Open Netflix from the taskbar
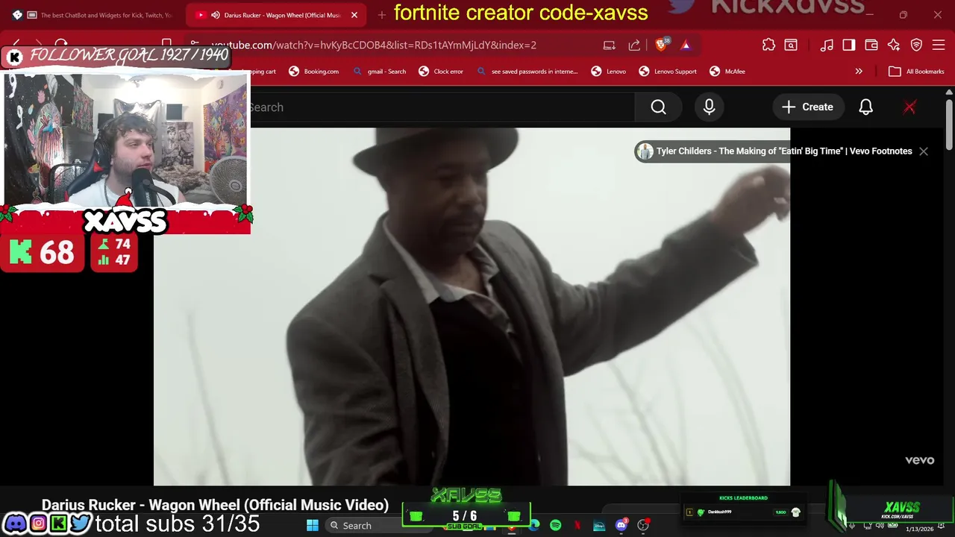955x537 pixels. click(x=577, y=526)
